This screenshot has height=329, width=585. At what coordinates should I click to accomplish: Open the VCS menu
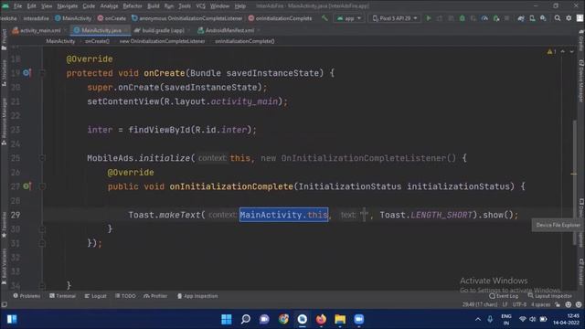click(201, 6)
